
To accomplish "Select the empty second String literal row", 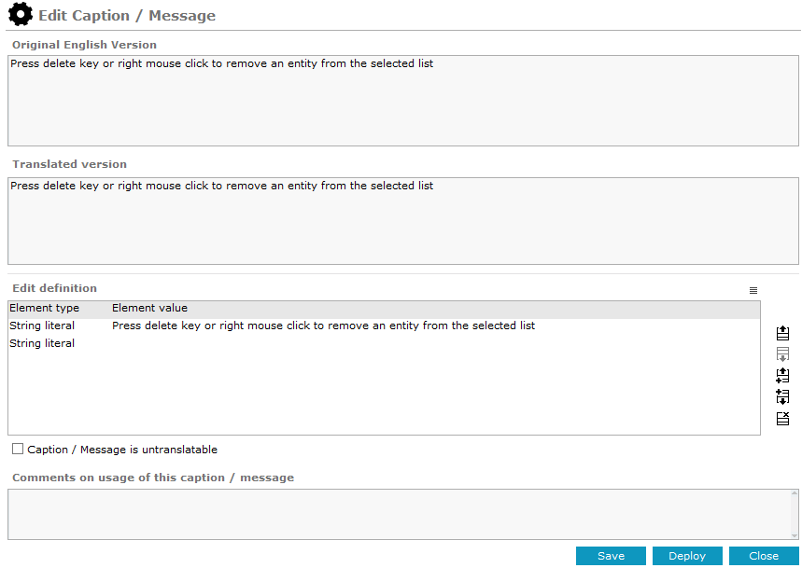I will pyautogui.click(x=384, y=343).
